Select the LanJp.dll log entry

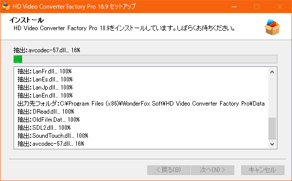[x=45, y=87]
